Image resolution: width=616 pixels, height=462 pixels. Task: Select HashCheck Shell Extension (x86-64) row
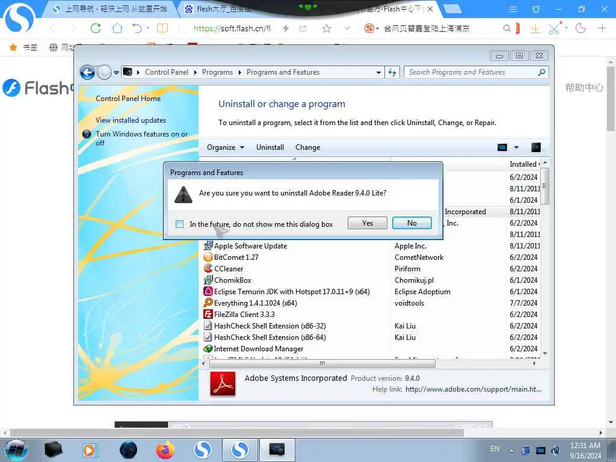270,337
